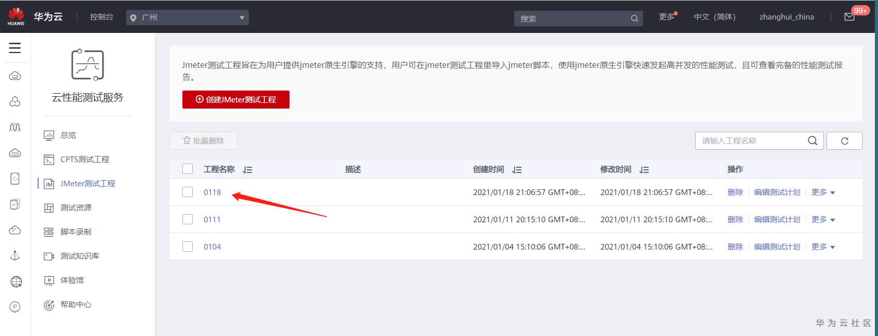Open zhanghui_china account menu

point(786,17)
